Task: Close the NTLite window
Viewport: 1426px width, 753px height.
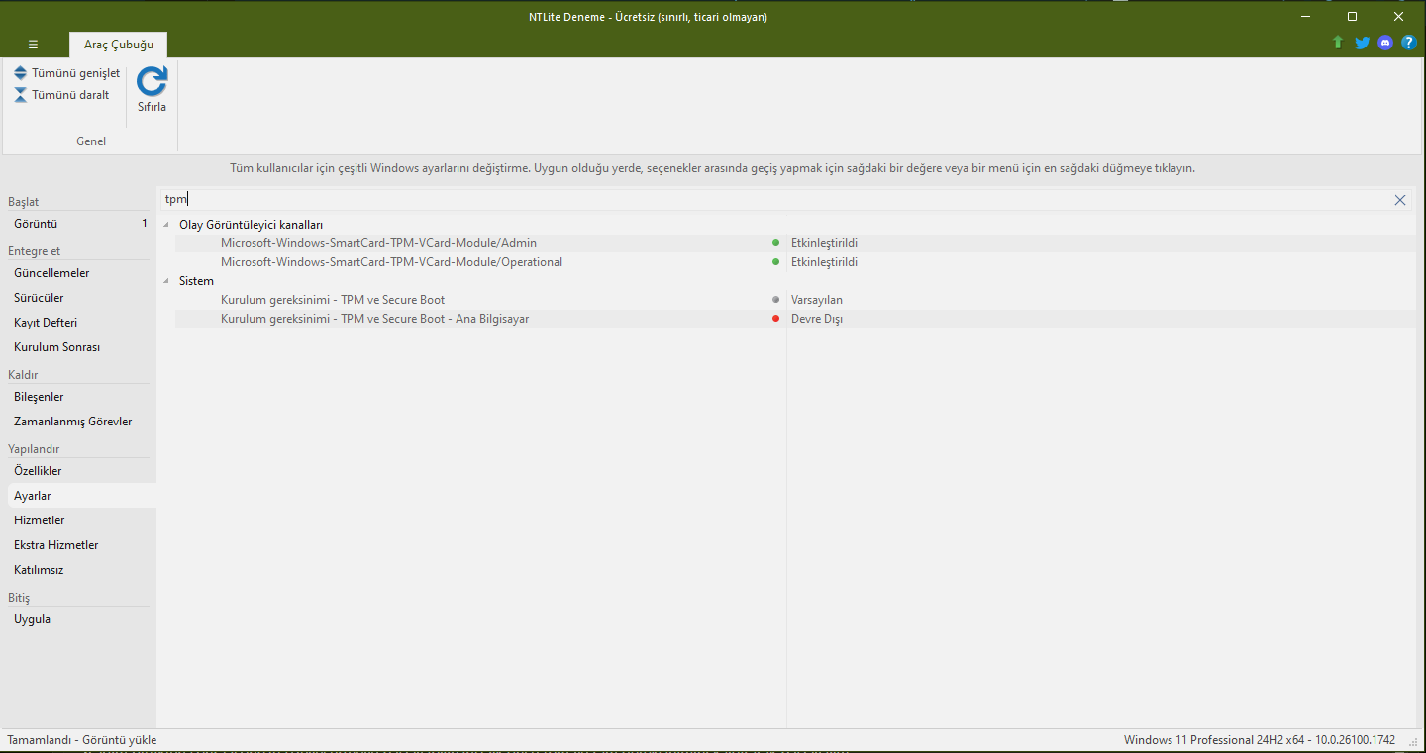Action: pos(1398,17)
